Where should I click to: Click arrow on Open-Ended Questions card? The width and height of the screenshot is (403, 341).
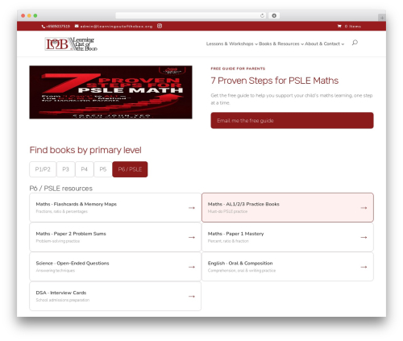pos(192,267)
